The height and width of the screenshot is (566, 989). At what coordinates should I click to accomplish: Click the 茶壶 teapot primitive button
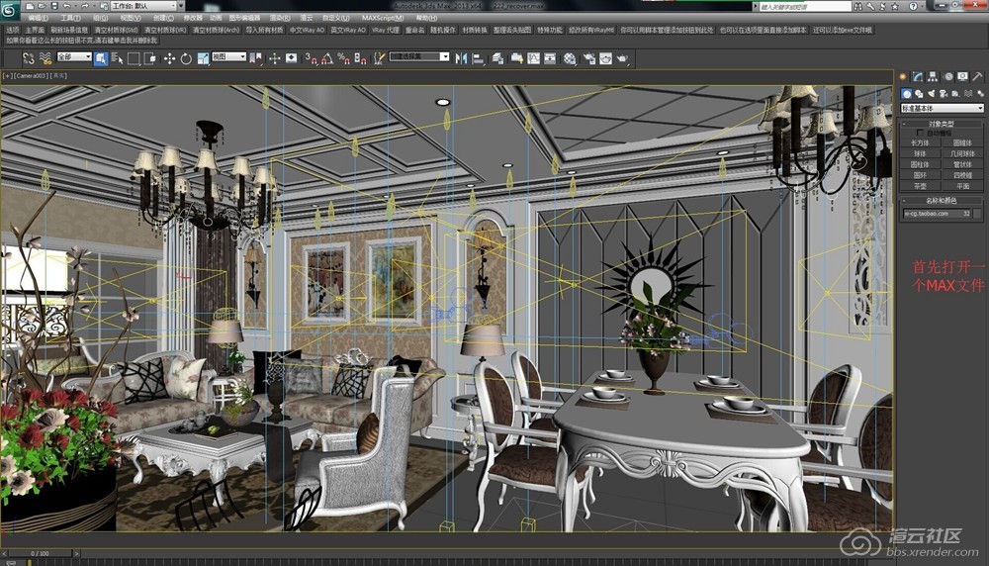(x=920, y=186)
